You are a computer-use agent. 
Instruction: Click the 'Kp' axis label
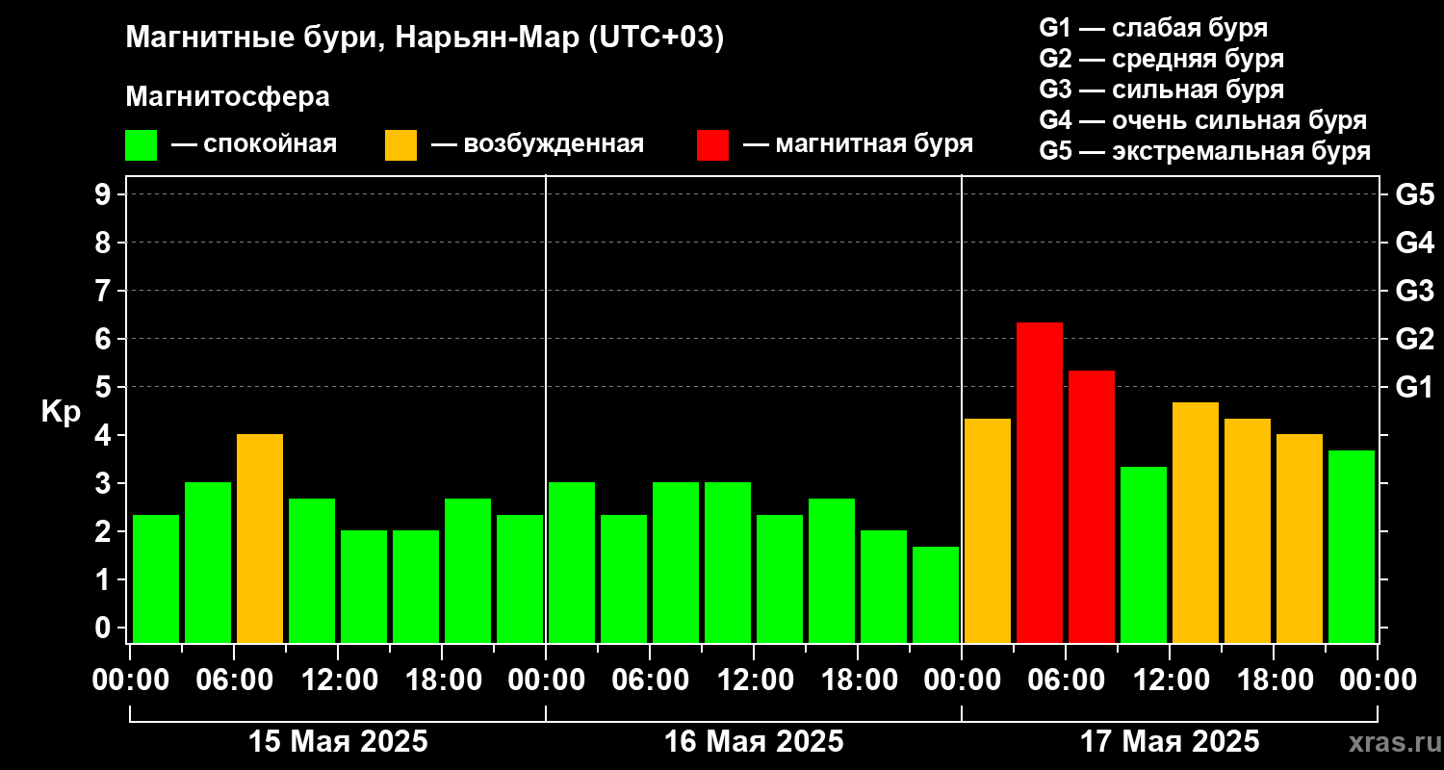(x=61, y=412)
